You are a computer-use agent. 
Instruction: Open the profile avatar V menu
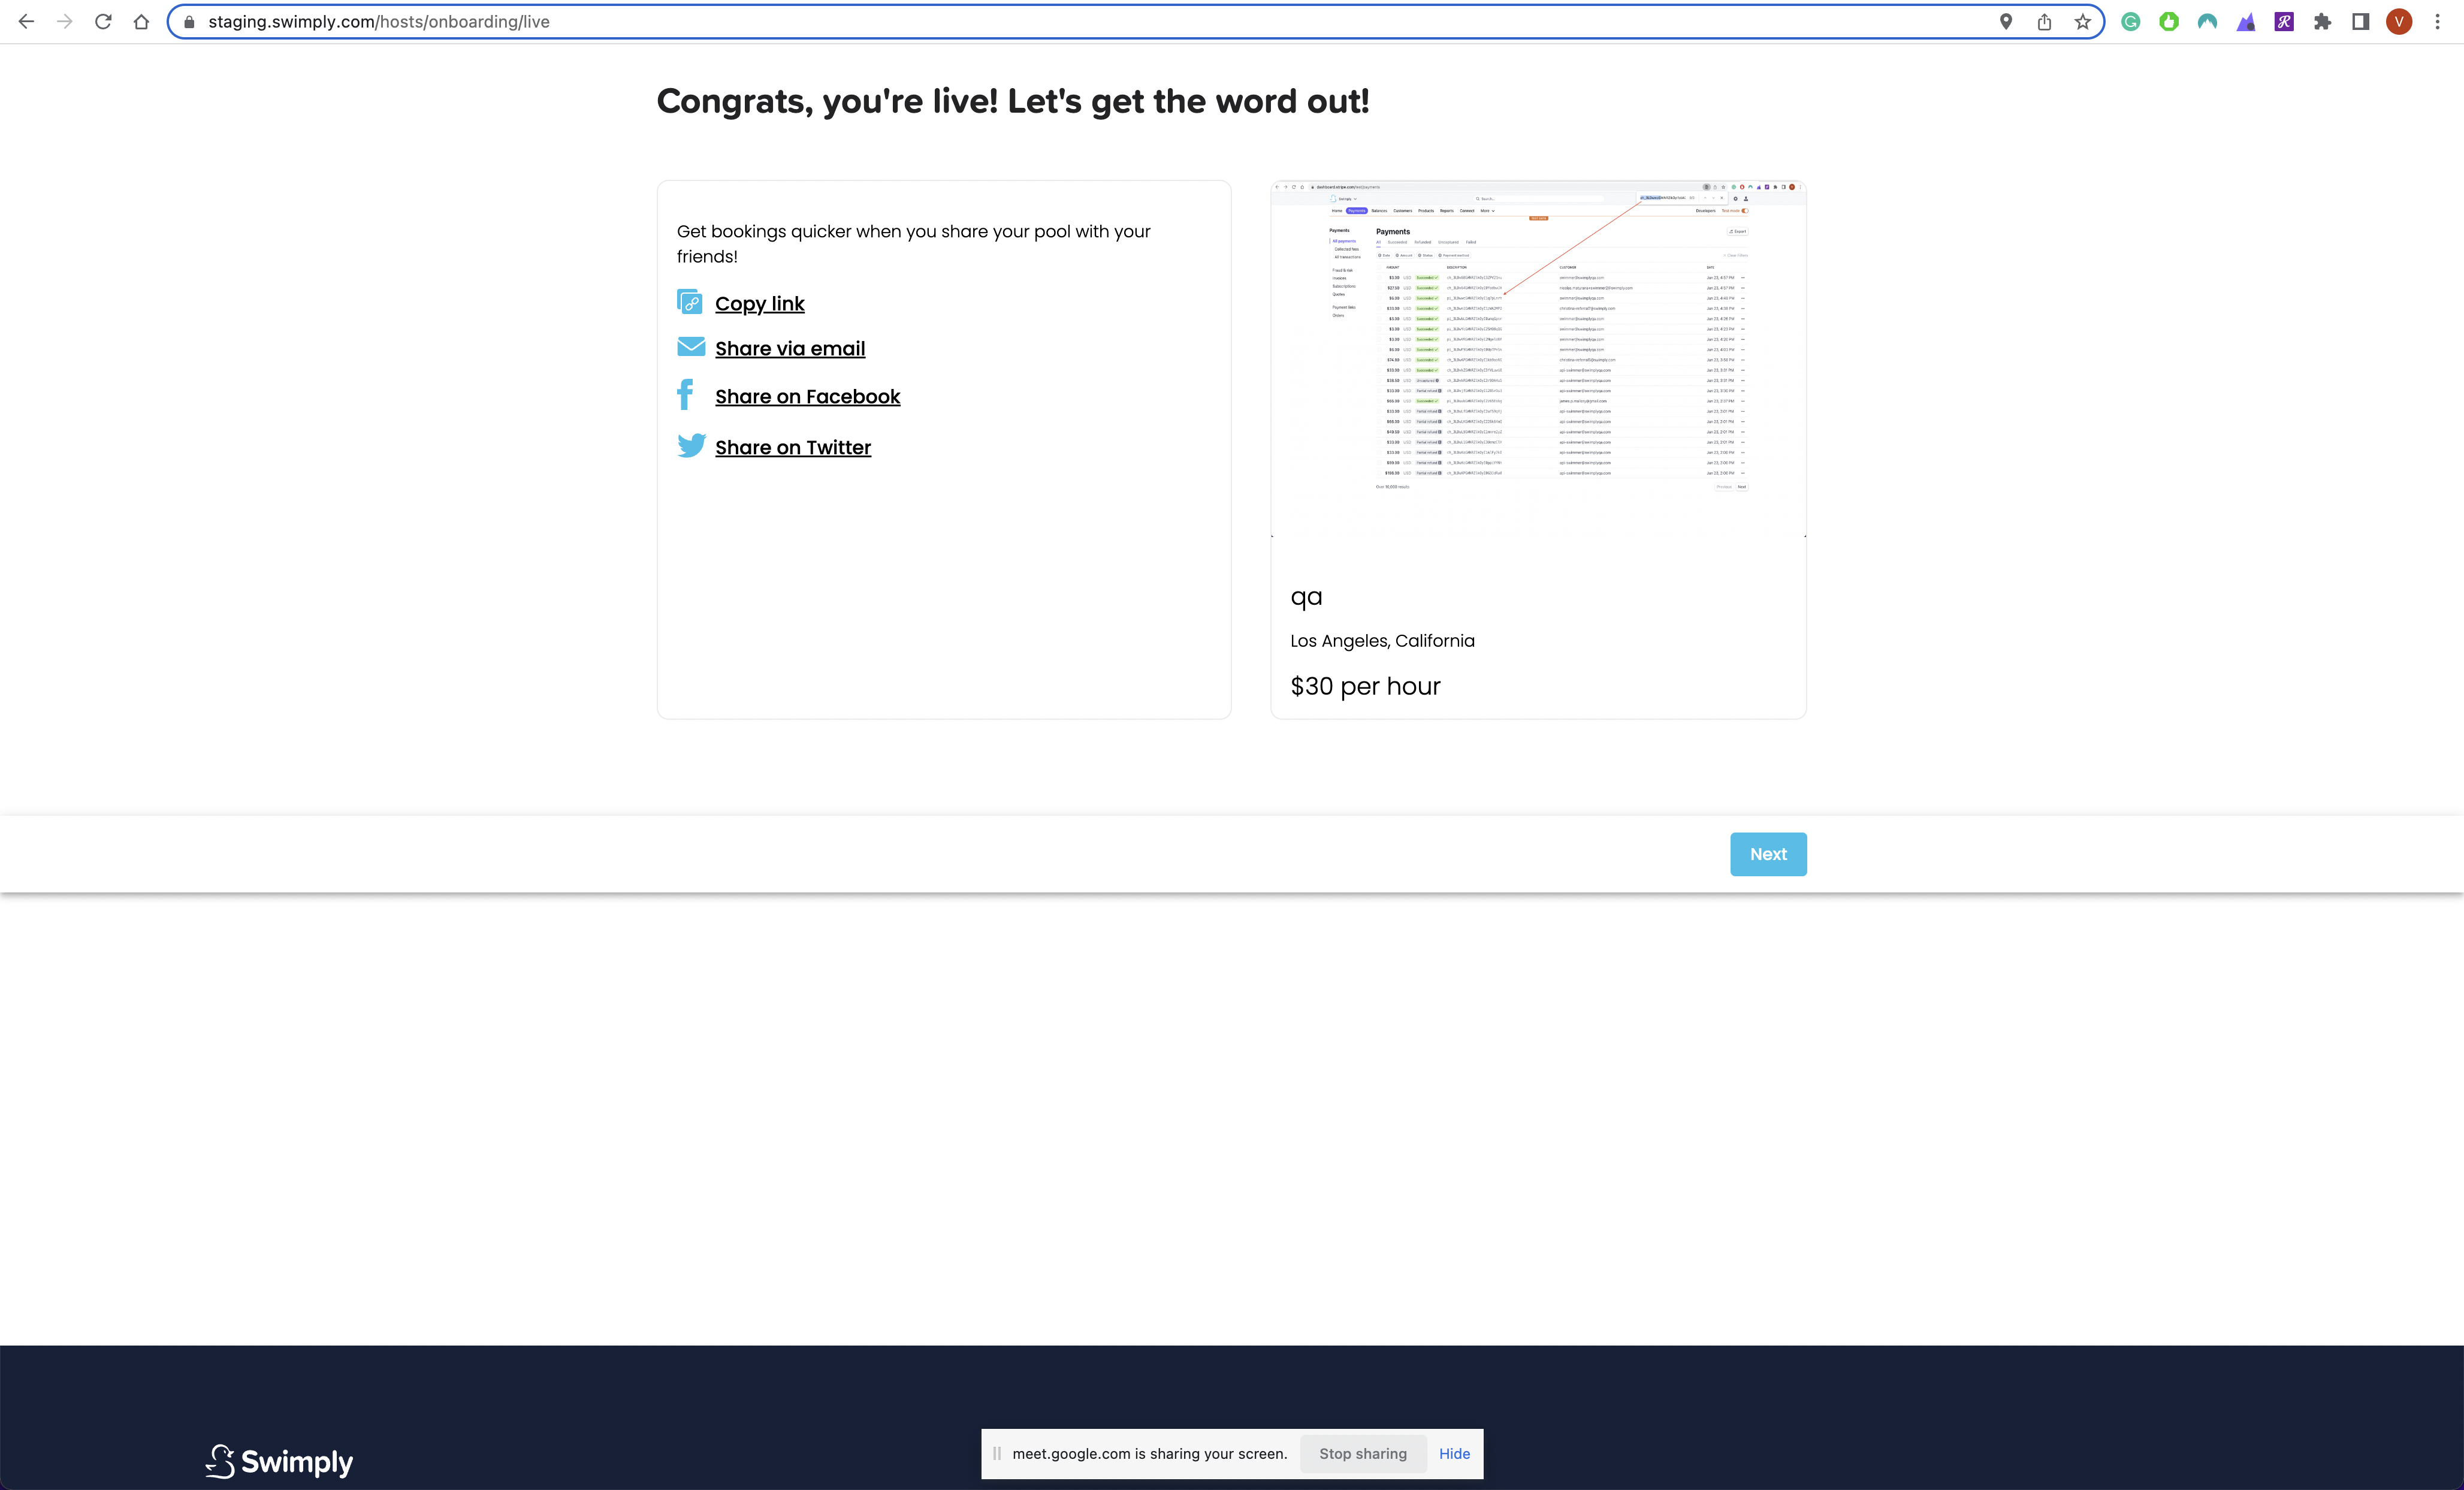(x=2399, y=22)
